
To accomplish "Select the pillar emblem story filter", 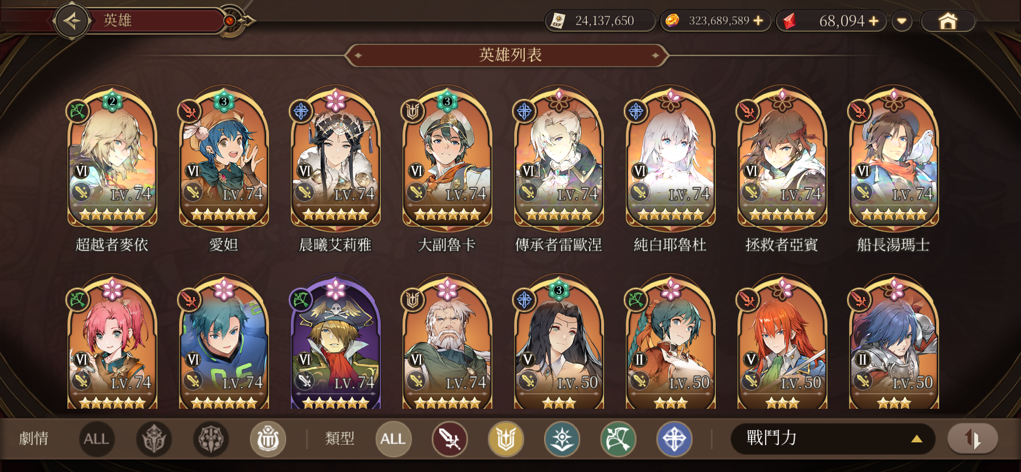I will pos(268,439).
